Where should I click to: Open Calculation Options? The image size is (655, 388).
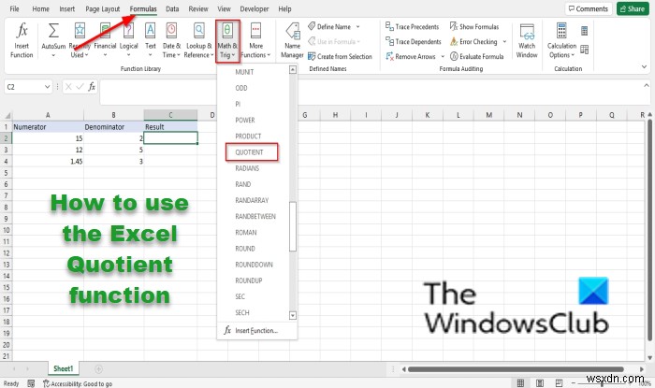pos(561,40)
